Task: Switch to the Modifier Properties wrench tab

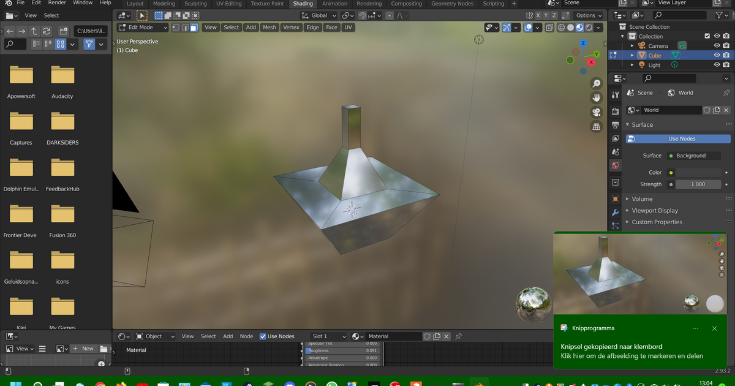Action: coord(615,211)
